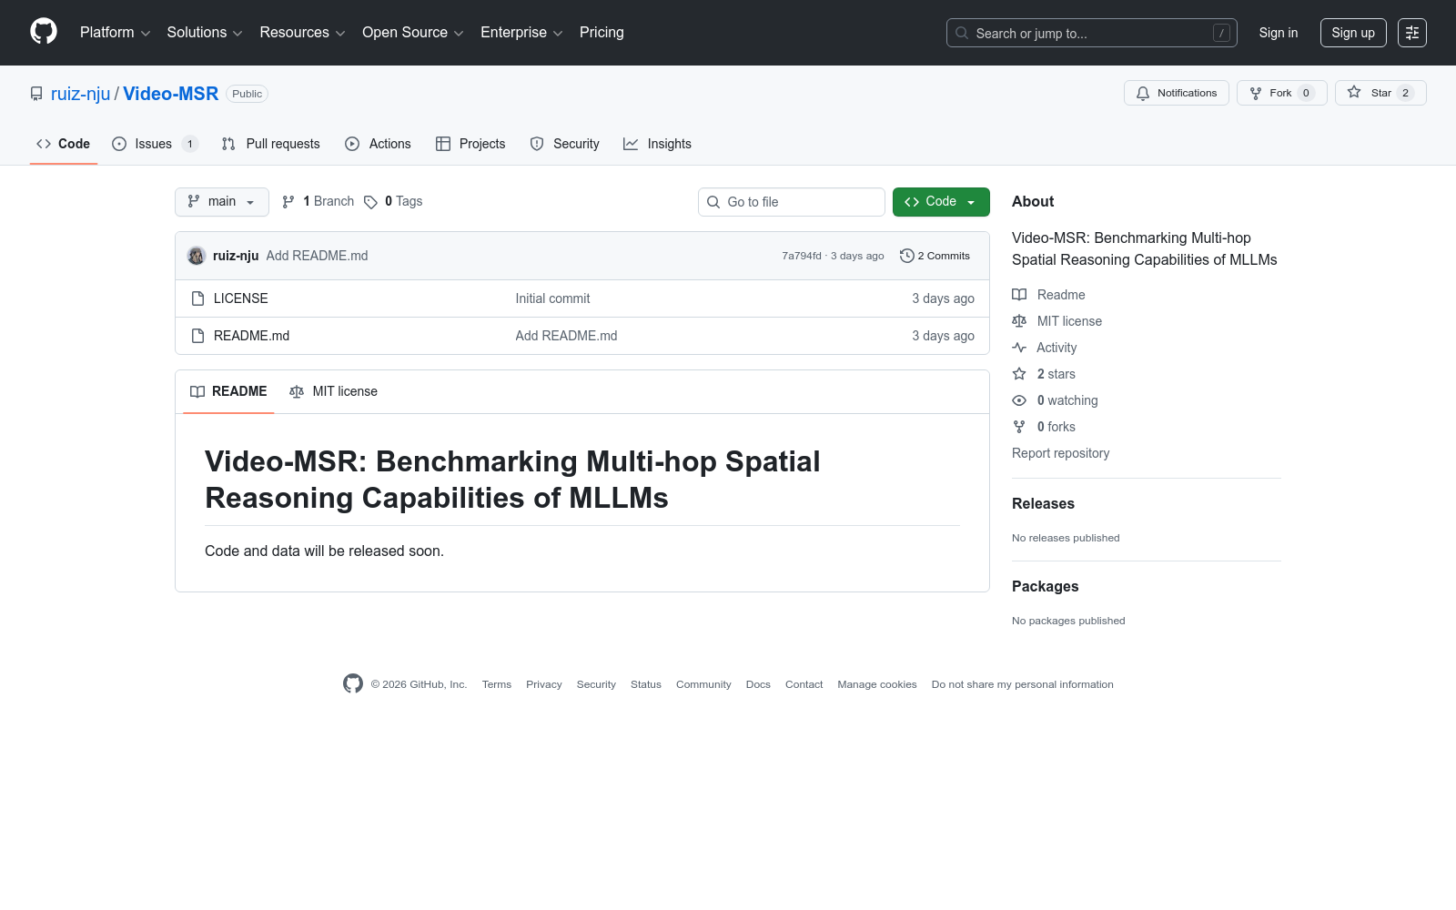Select the README tab in file viewer
Screen dimensions: 1456x910
tap(228, 391)
